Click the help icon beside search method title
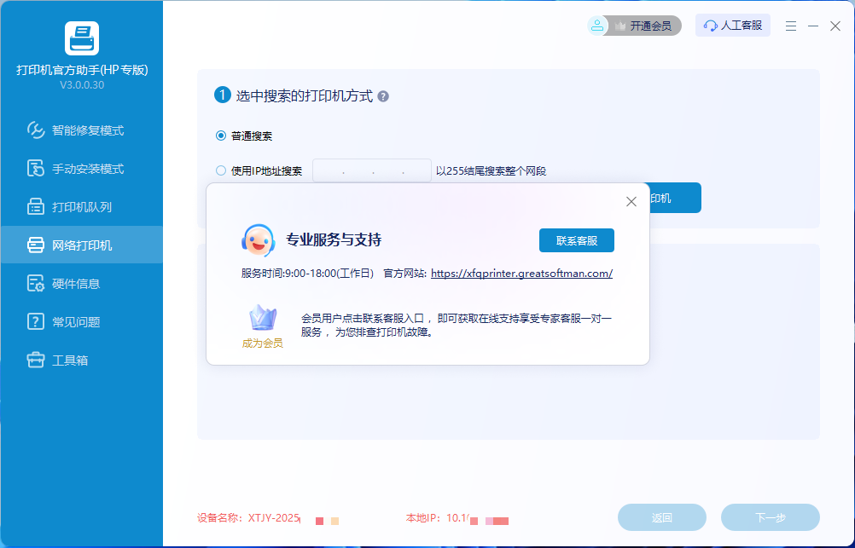 coord(383,96)
